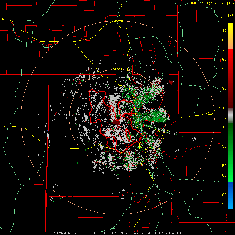Select the NEXLAB-College of DuPage title text
The height and width of the screenshot is (235, 235).
(x=210, y=3)
